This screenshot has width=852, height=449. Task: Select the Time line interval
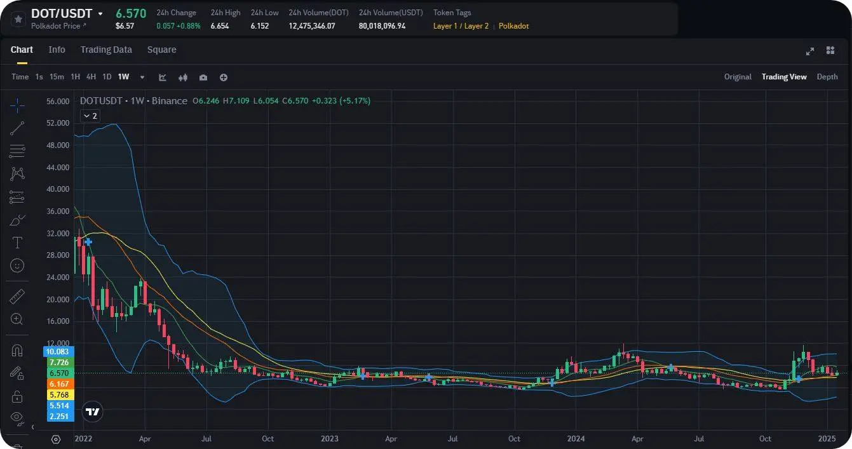coord(20,77)
